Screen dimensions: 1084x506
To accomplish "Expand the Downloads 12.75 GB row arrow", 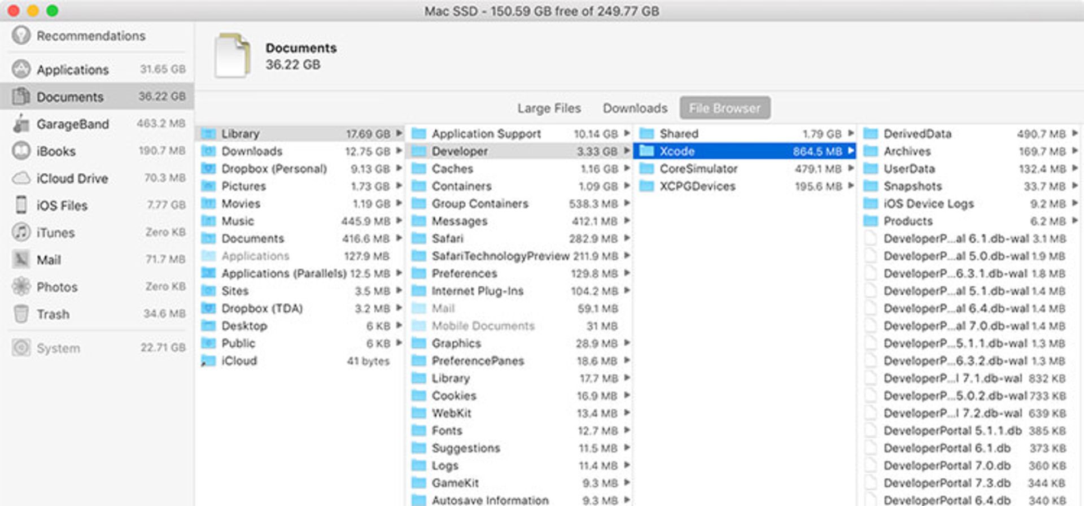I will 399,151.
